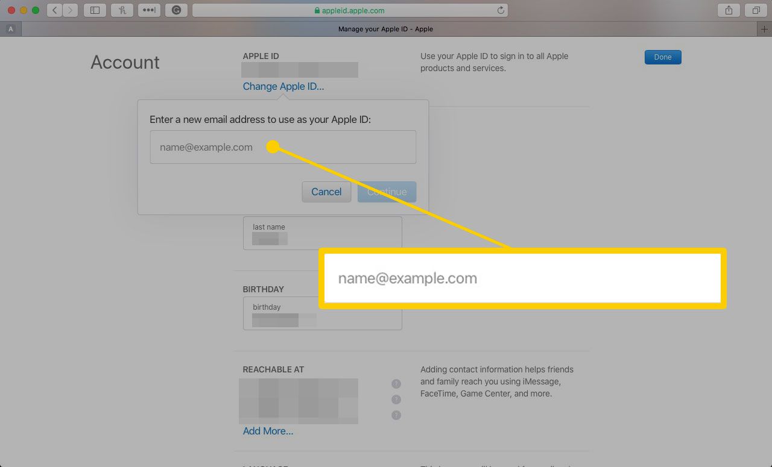772x467 pixels.
Task: Open the Add More link
Action: (x=268, y=431)
